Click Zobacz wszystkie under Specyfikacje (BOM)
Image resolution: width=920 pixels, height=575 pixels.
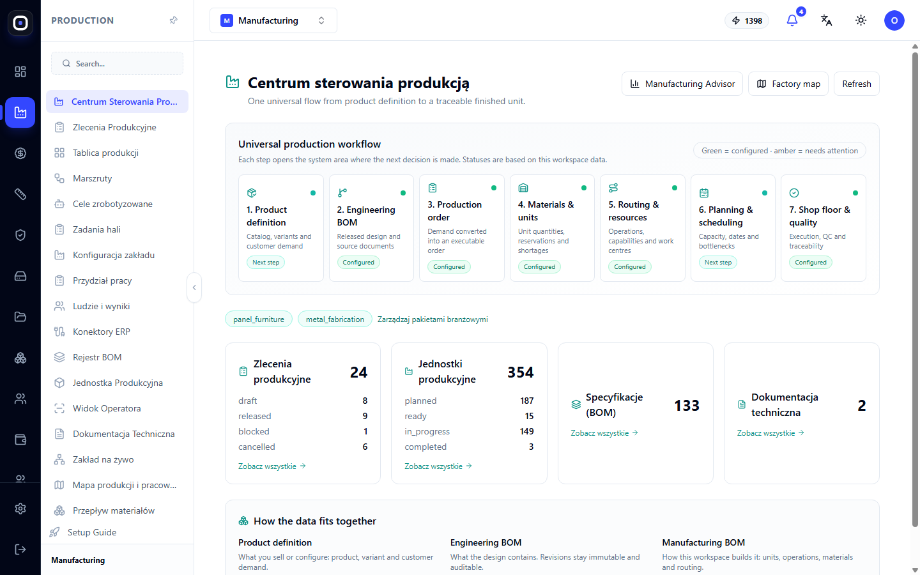(x=604, y=433)
